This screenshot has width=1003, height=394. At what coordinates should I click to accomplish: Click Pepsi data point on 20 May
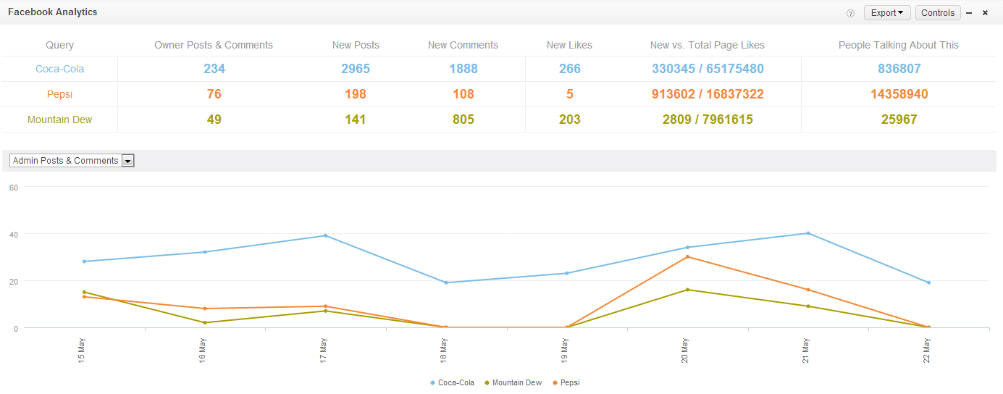click(687, 256)
